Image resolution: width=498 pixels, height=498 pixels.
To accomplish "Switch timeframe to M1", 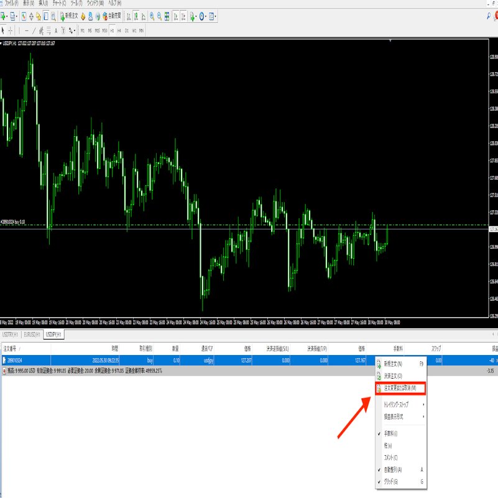I will [83, 30].
